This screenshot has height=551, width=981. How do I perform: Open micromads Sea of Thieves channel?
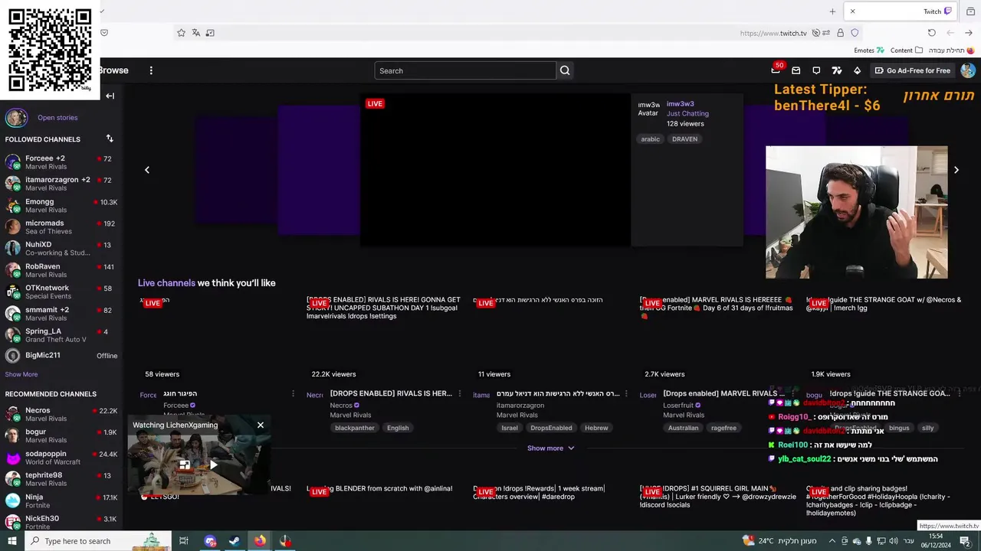(61, 227)
